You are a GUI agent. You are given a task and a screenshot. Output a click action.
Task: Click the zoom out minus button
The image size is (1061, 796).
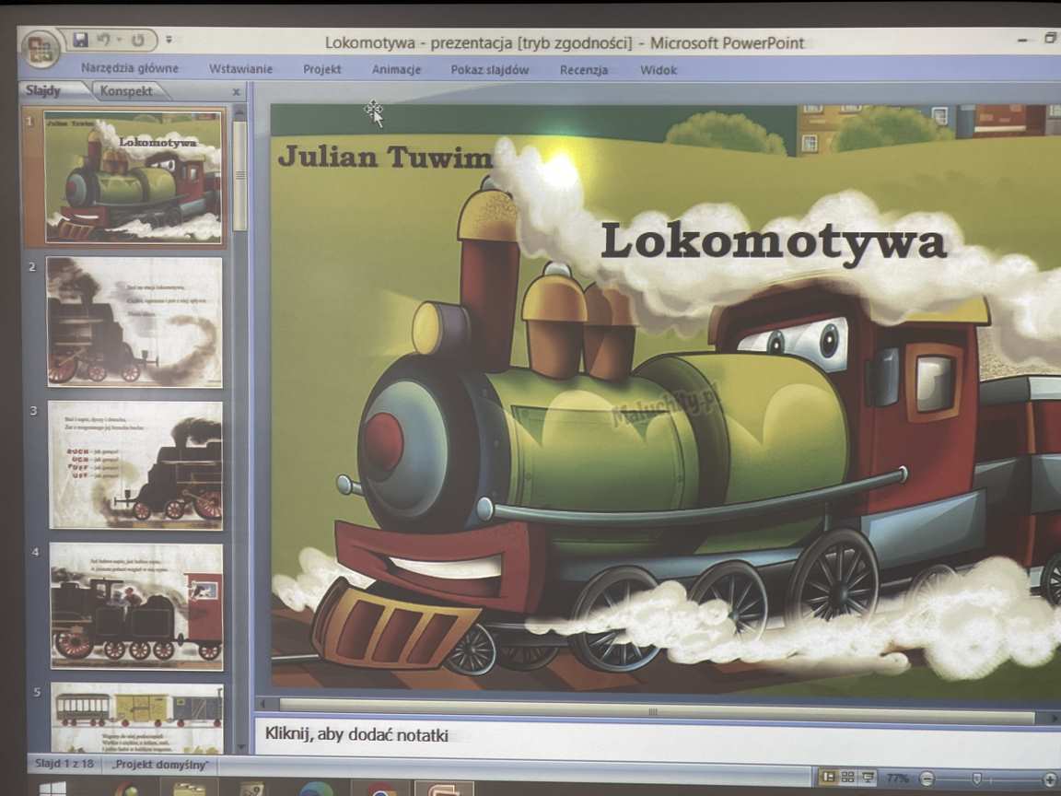click(927, 779)
